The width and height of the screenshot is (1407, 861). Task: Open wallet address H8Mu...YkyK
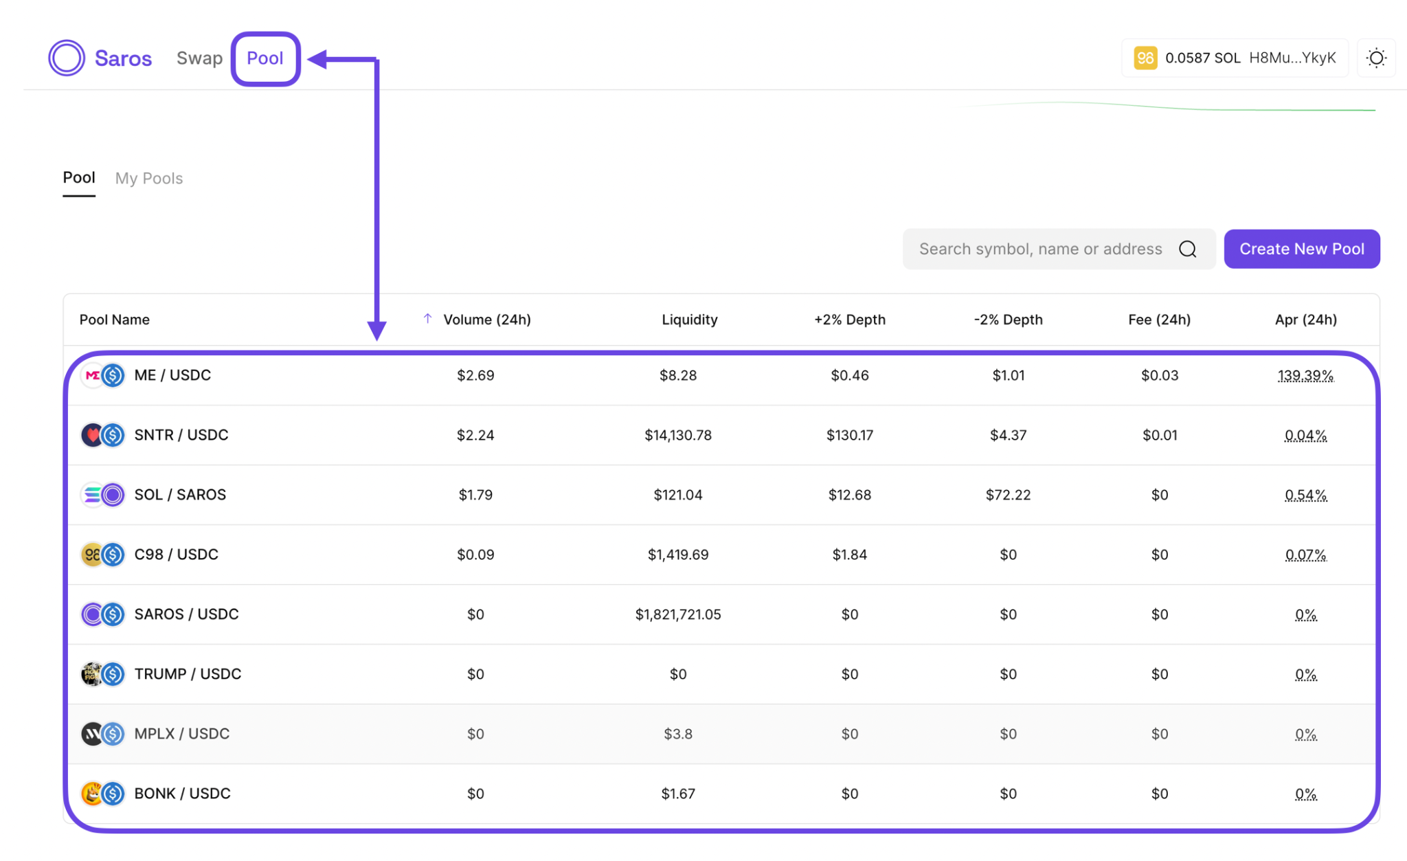click(1292, 58)
